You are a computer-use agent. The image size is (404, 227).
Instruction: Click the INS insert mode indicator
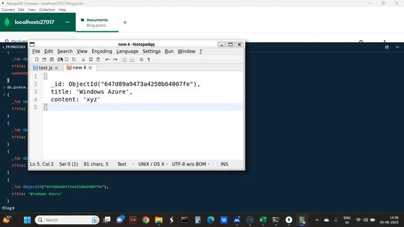point(224,164)
